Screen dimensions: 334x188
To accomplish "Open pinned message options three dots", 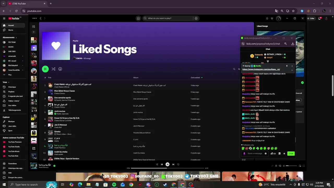I will (x=292, y=66).
